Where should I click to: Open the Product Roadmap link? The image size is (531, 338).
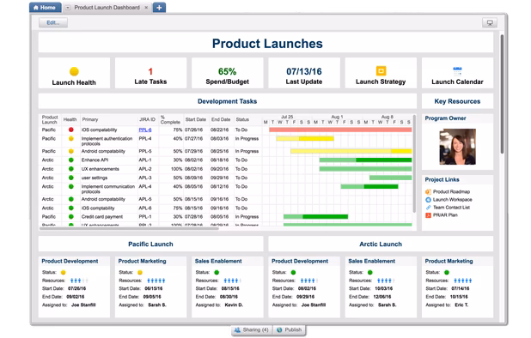tap(451, 191)
